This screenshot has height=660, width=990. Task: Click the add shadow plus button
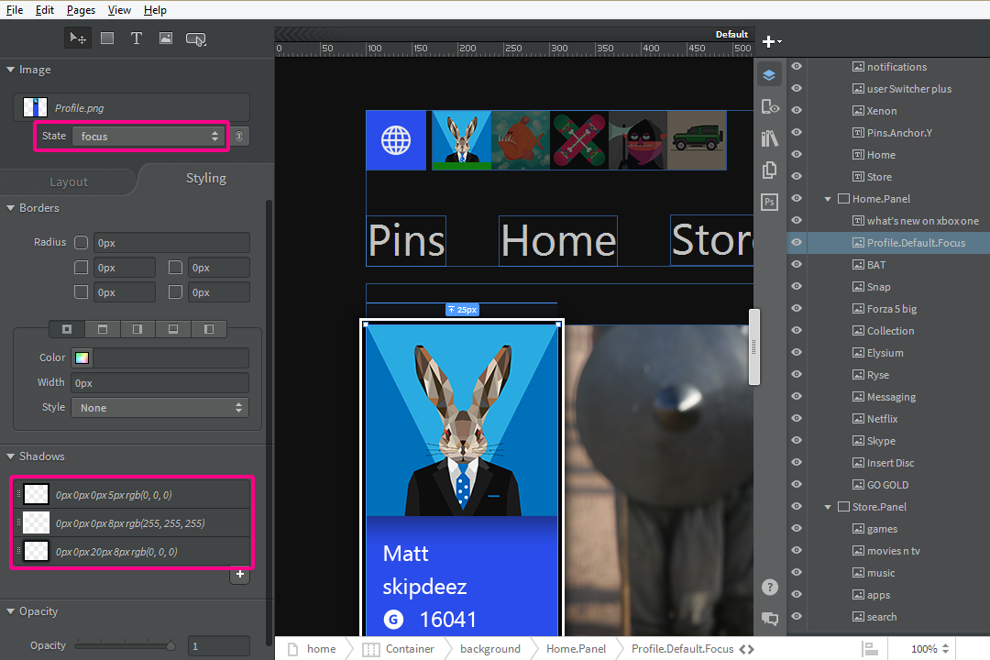(239, 576)
